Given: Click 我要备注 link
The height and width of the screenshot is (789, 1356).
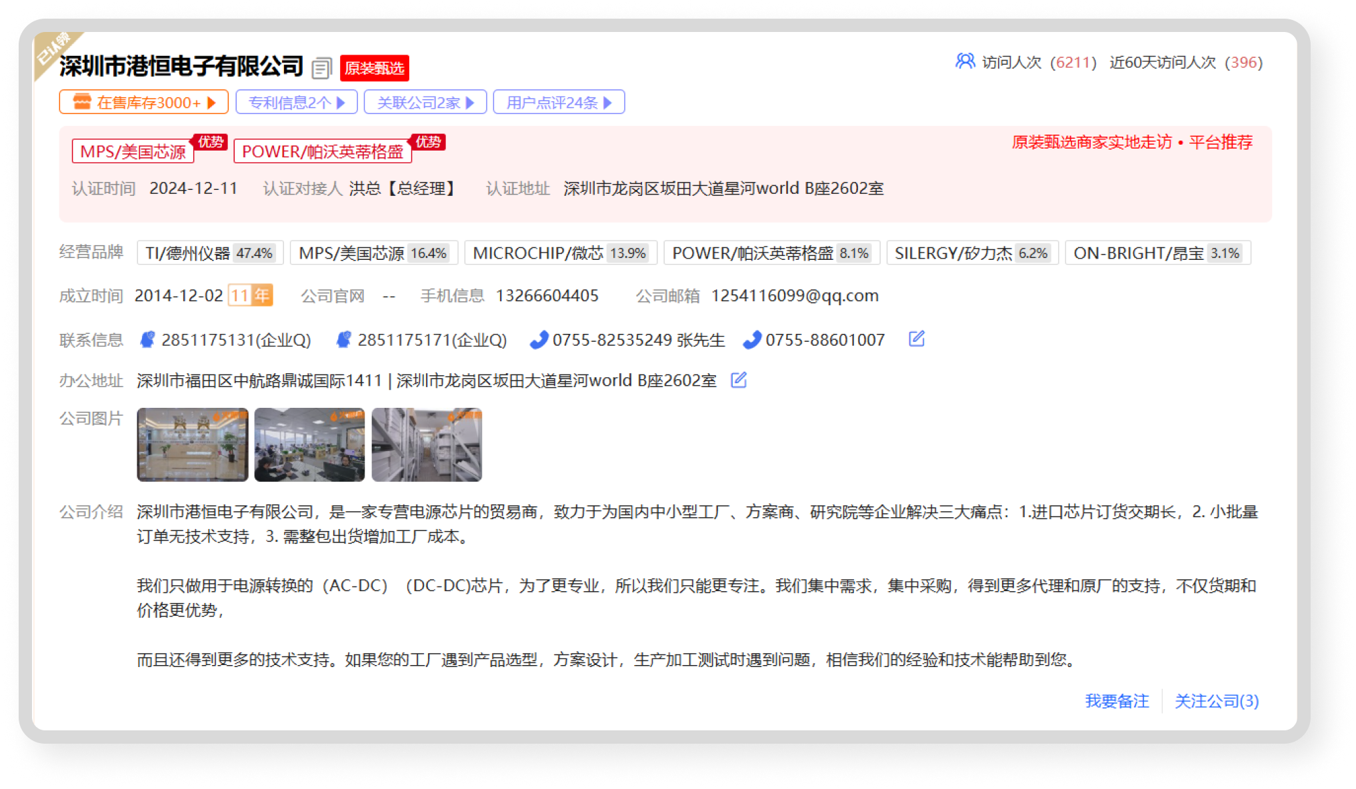Looking at the screenshot, I should (1117, 700).
